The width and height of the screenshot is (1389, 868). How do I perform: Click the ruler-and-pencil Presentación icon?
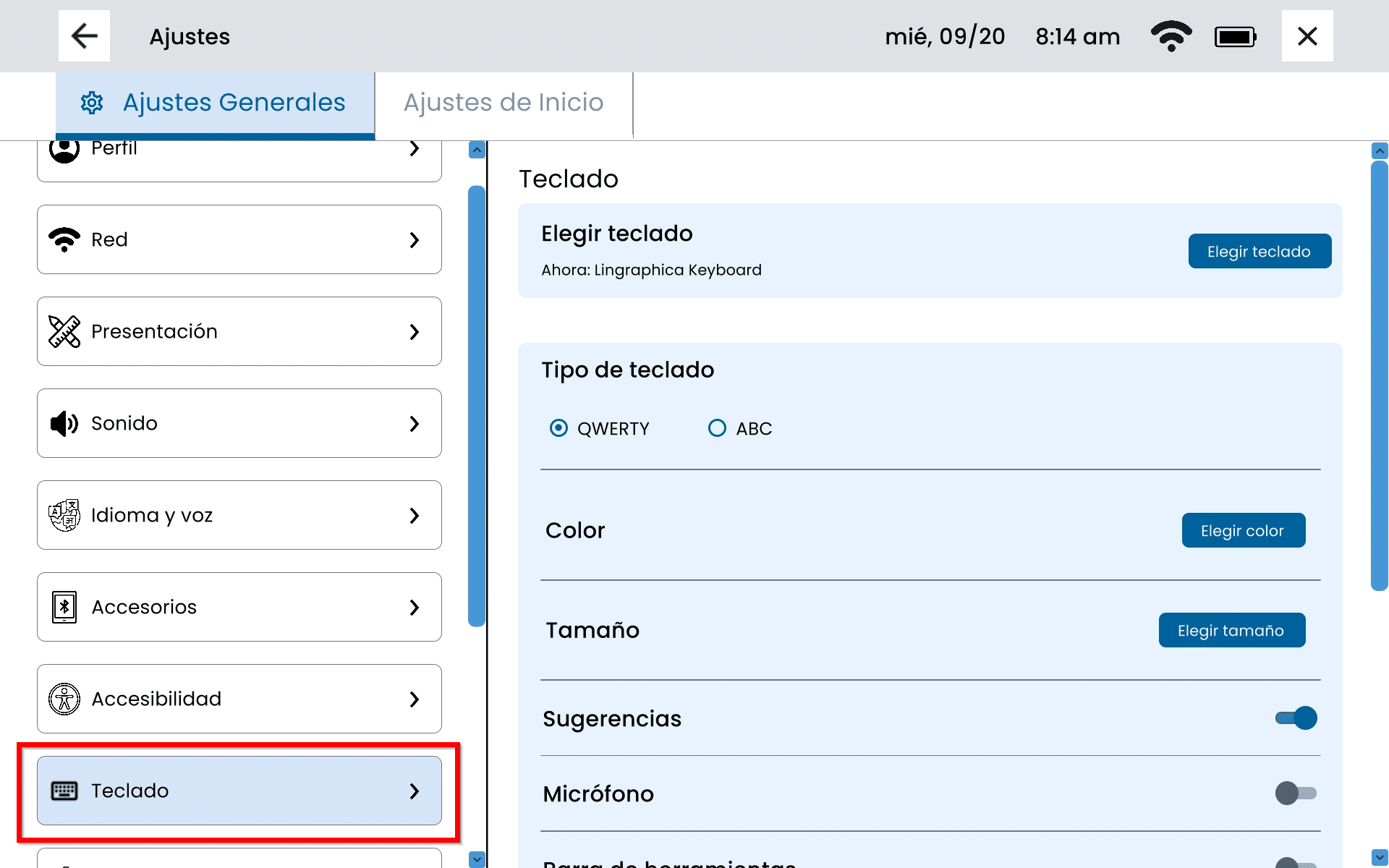[64, 331]
